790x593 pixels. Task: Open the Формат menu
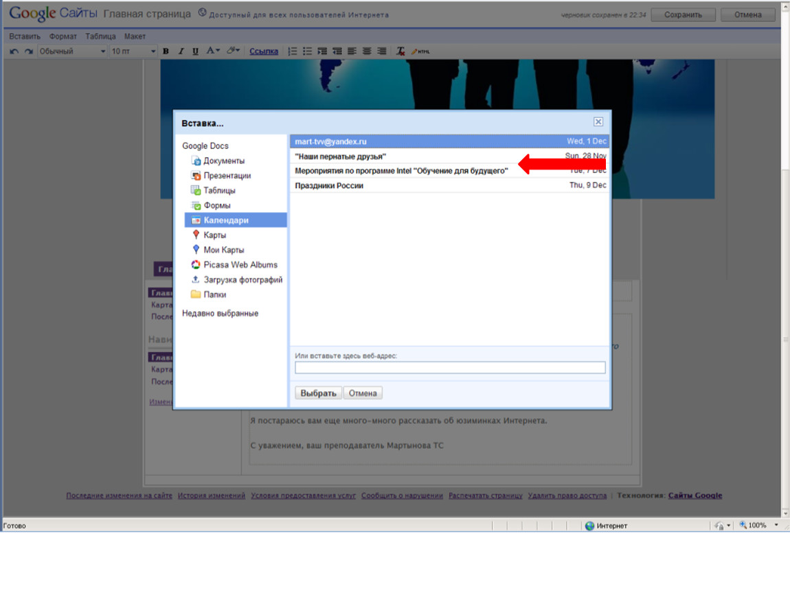63,36
